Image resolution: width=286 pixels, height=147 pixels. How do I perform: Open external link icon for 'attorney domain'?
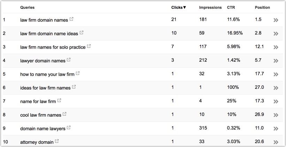(x=57, y=141)
